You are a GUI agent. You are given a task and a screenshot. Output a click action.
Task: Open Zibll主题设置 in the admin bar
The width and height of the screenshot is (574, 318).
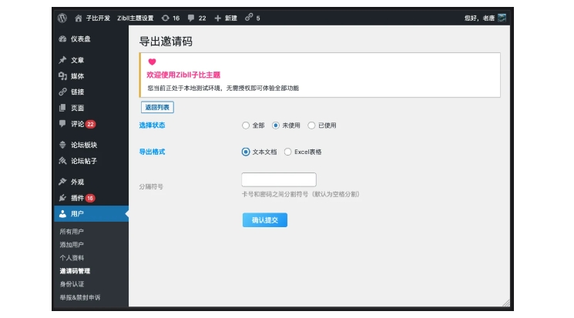(135, 18)
